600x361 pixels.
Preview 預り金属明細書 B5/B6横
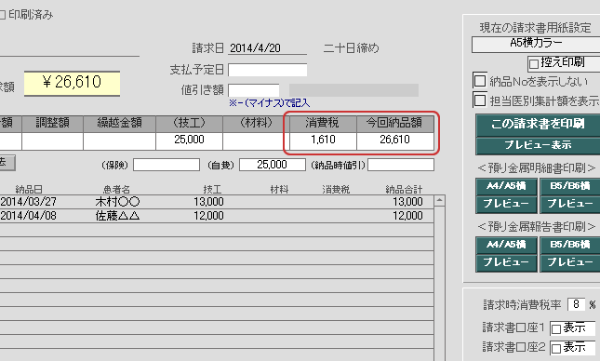(x=570, y=204)
